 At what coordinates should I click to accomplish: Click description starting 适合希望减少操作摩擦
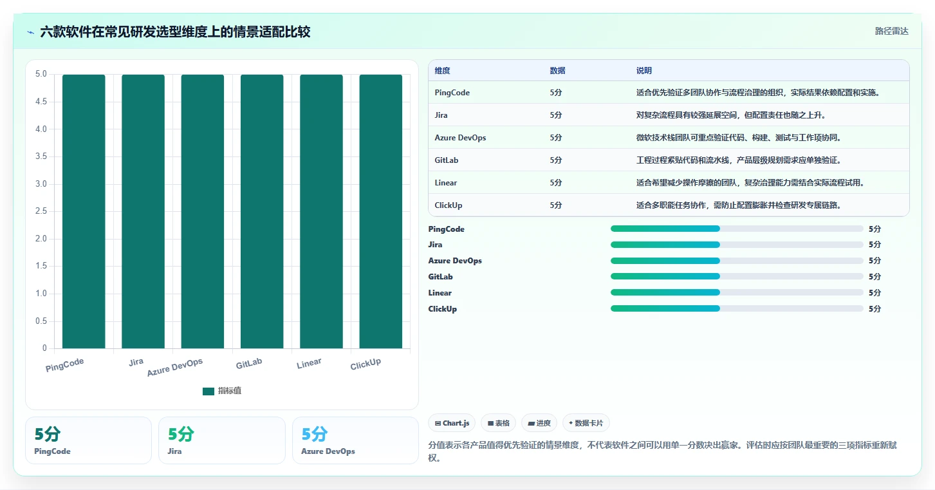pos(750,183)
